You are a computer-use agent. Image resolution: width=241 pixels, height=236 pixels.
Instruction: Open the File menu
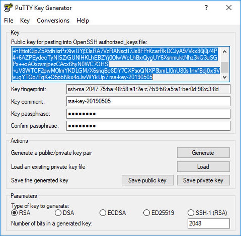point(8,21)
